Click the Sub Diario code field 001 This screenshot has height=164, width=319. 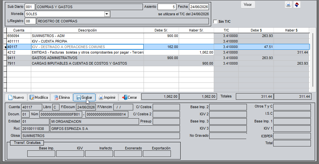tap(30, 7)
